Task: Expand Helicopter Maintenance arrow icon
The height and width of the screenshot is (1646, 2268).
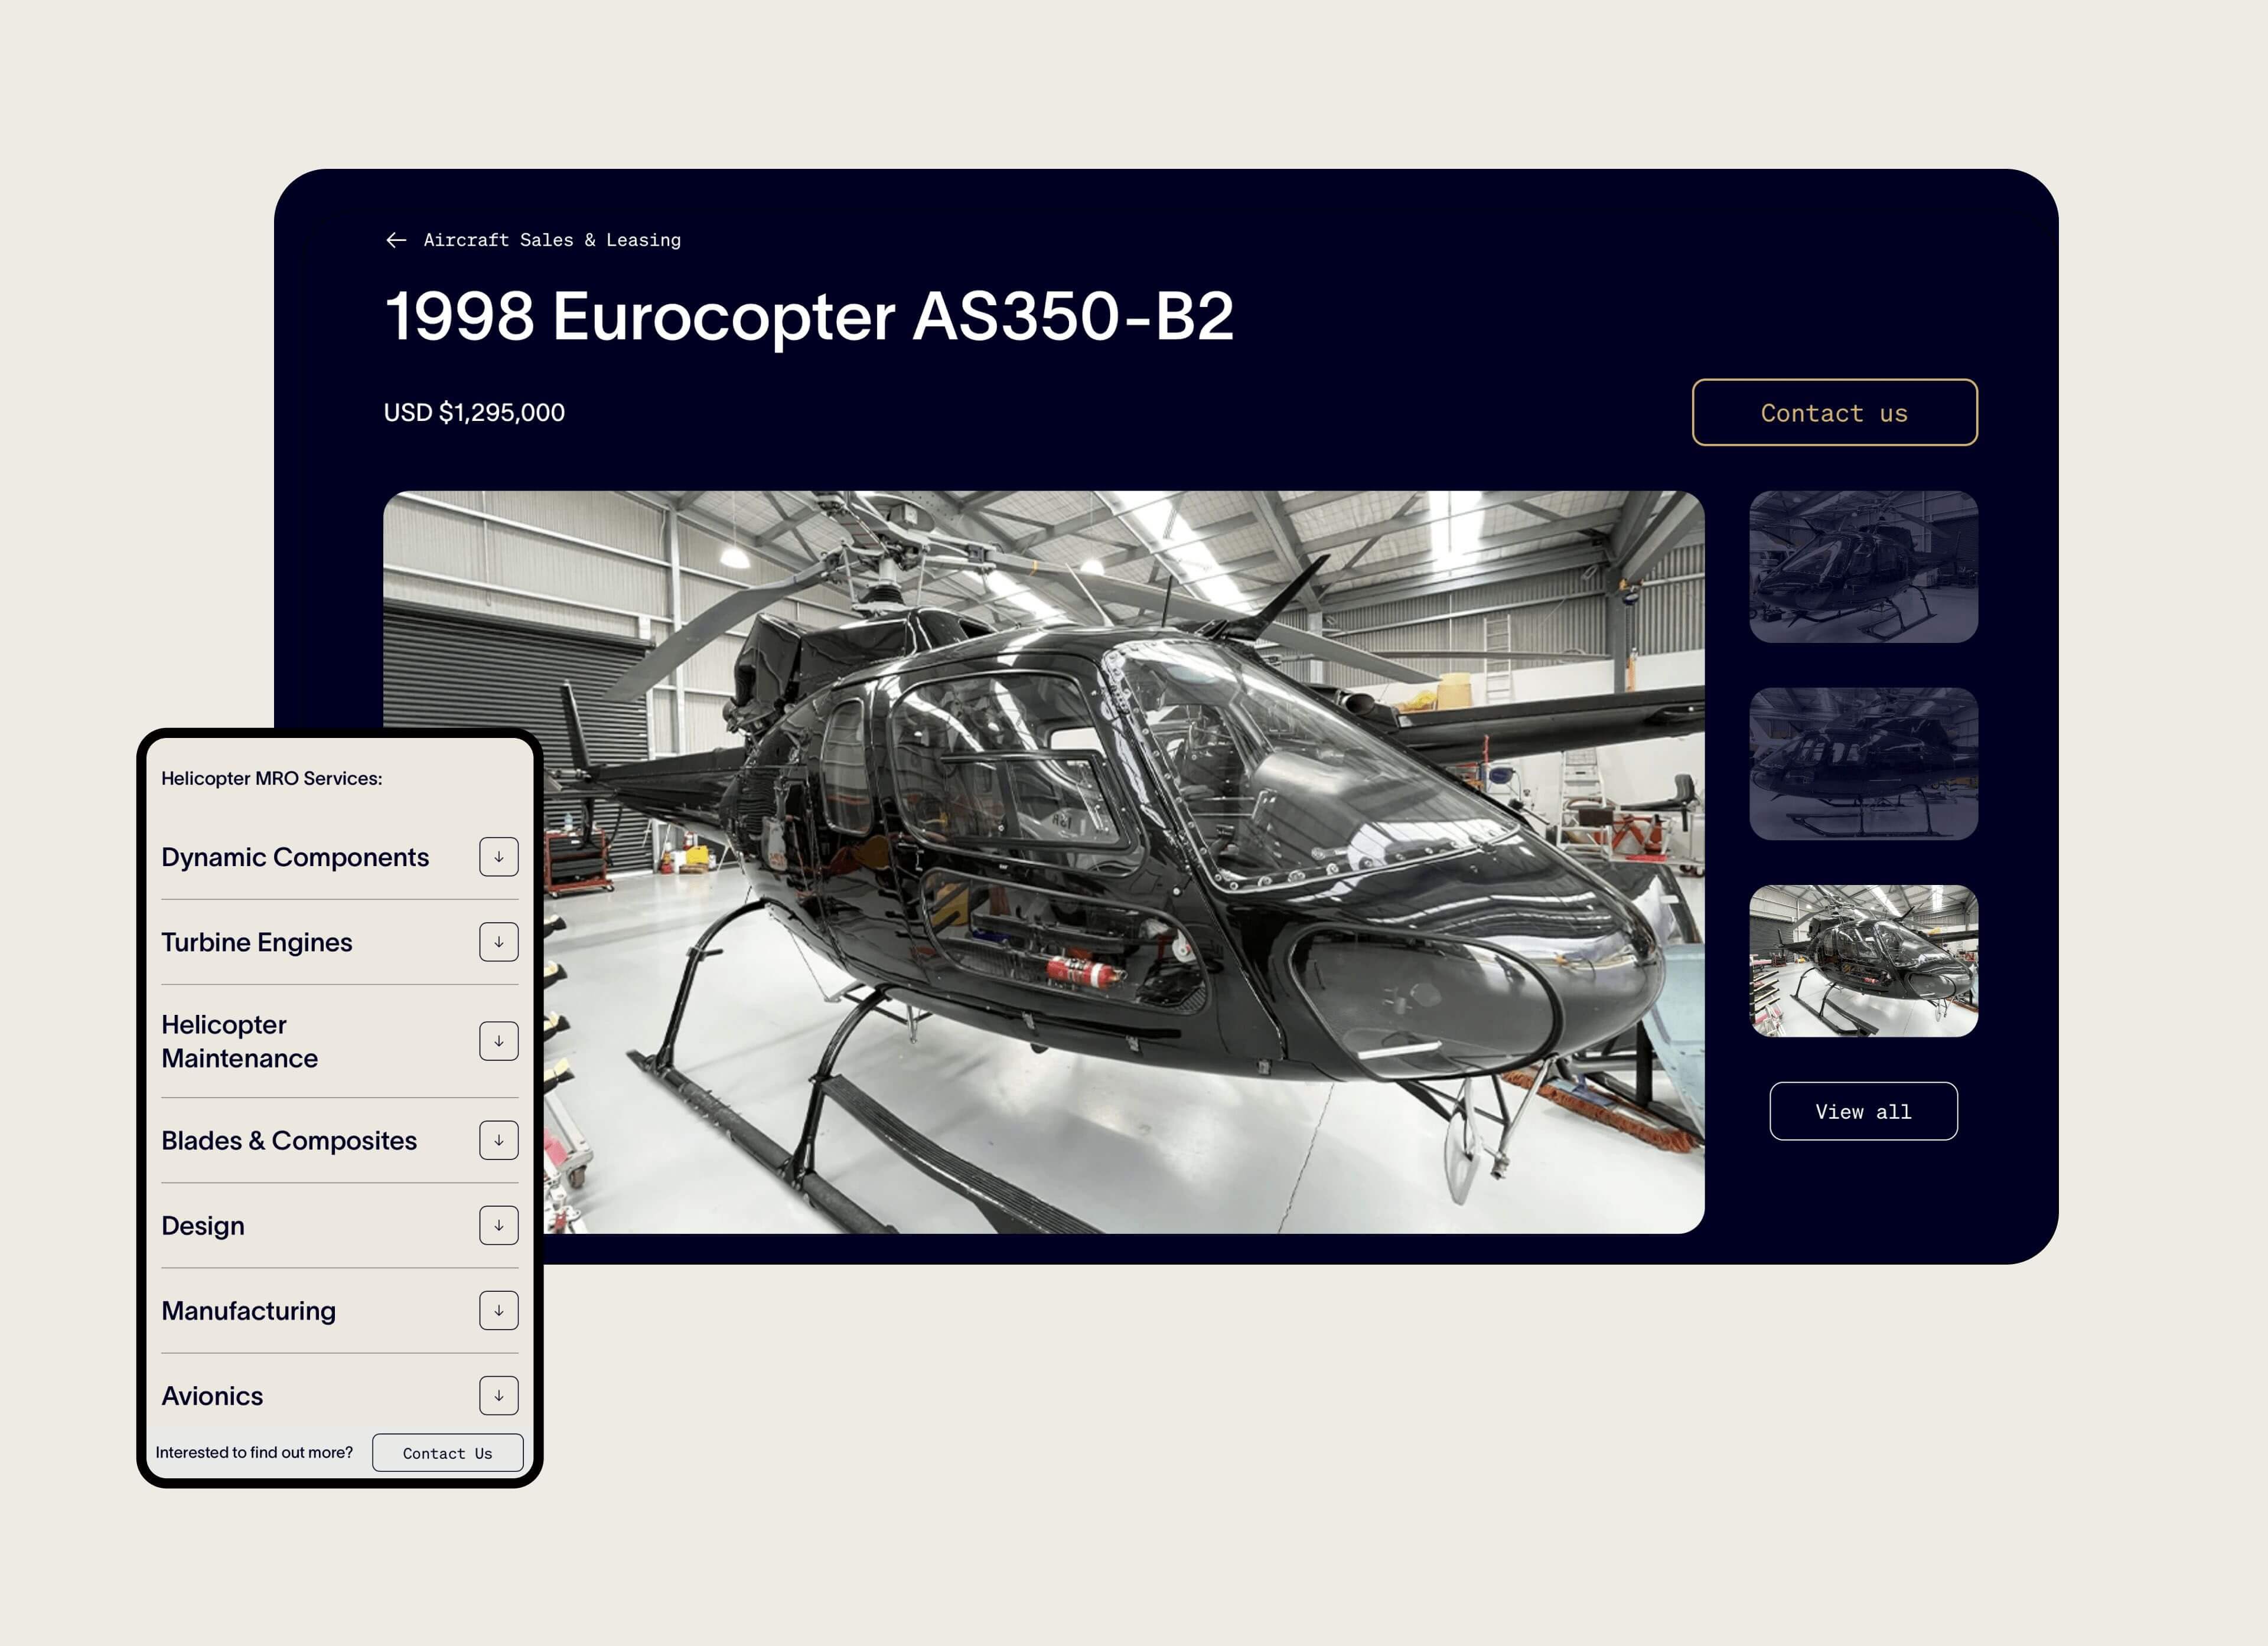Action: tap(498, 1041)
